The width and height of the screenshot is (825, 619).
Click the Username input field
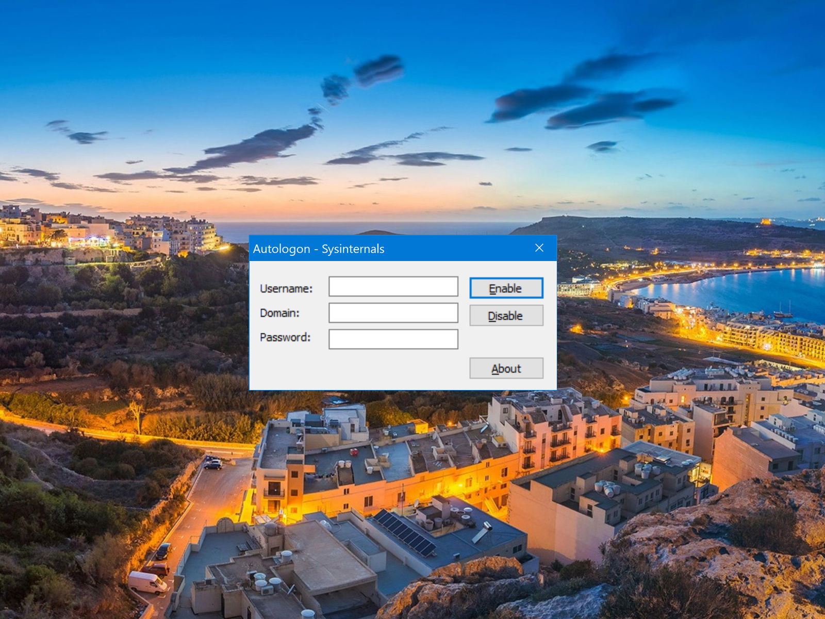pyautogui.click(x=393, y=286)
